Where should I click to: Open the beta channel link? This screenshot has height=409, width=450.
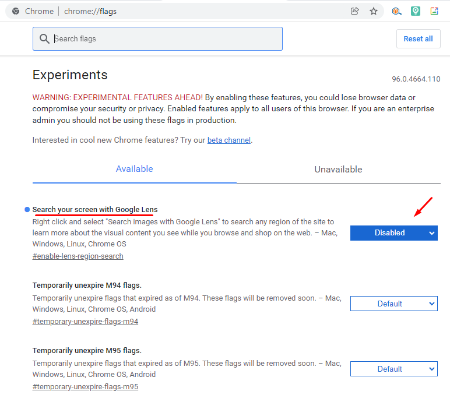tap(228, 140)
